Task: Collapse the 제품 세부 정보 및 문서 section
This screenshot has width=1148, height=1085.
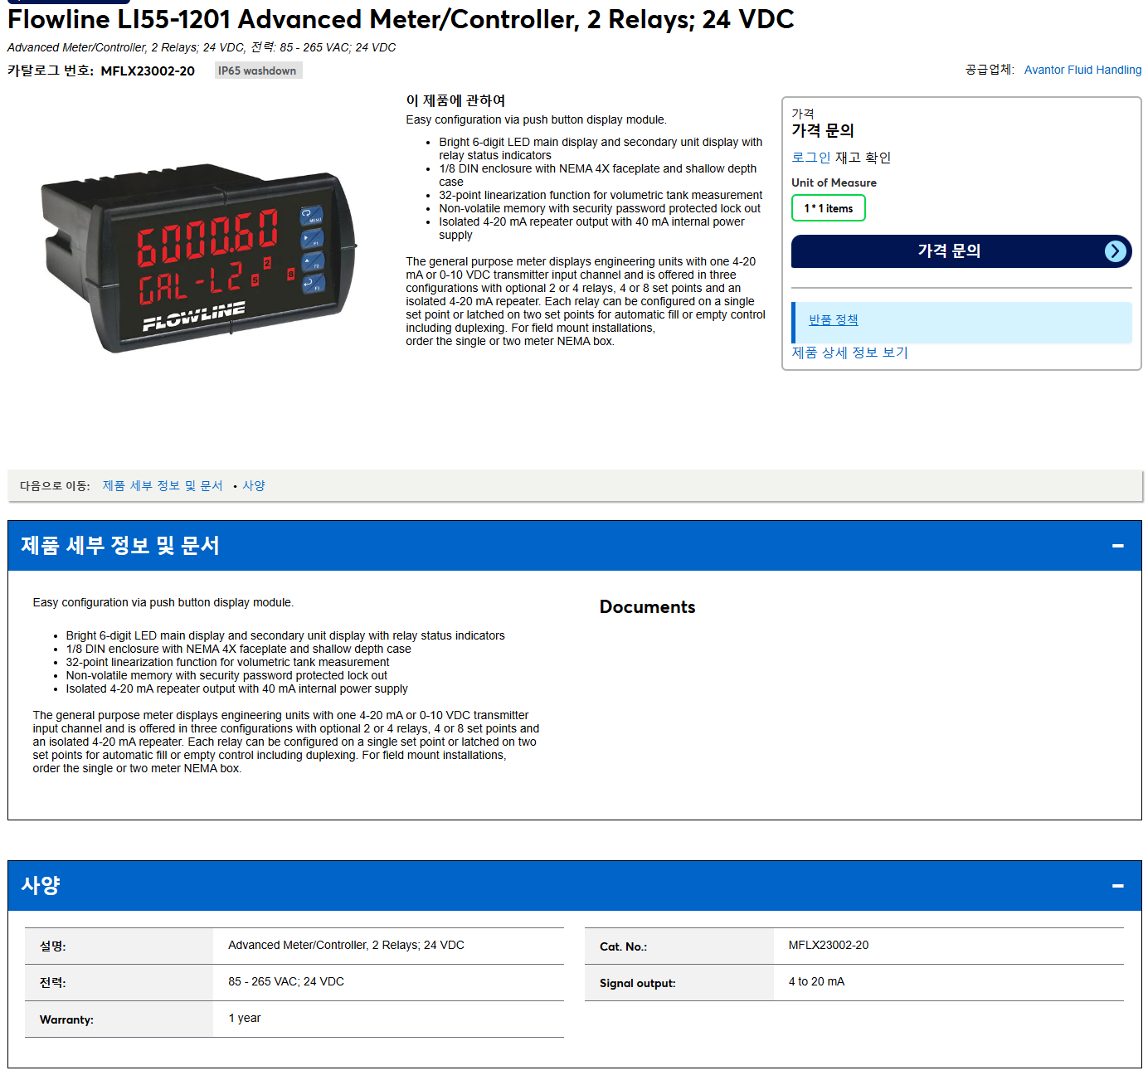Action: (x=1117, y=546)
